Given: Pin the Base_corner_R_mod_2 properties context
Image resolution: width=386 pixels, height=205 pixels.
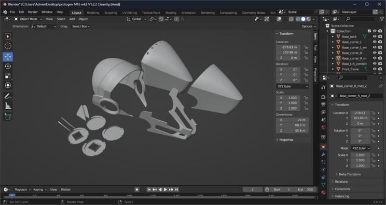Looking at the screenshot, I should [x=381, y=86].
